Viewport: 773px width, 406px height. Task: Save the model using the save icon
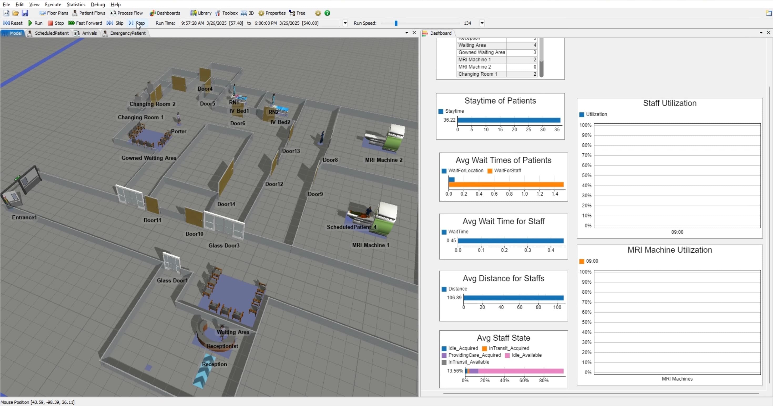coord(25,13)
